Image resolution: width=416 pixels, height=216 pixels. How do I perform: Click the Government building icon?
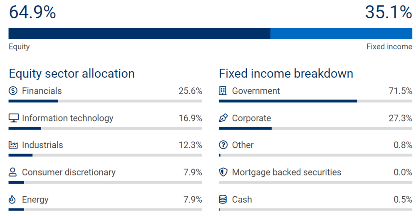[x=223, y=91]
